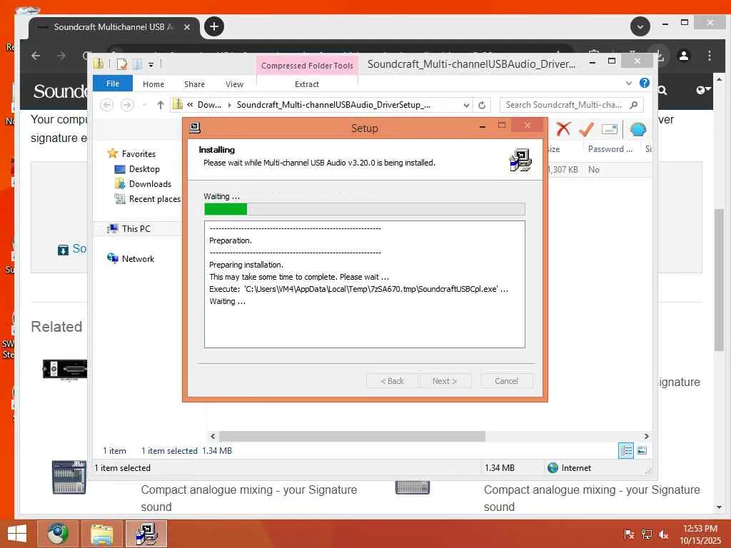The image size is (731, 548).
Task: Click the Setup dialog title bar icon
Action: click(x=195, y=127)
